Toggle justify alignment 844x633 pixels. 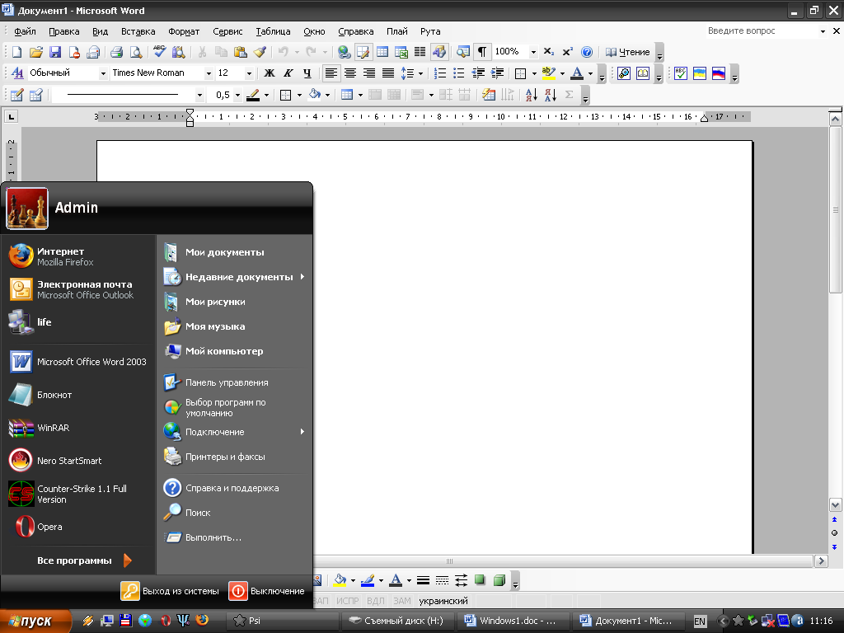coord(388,73)
